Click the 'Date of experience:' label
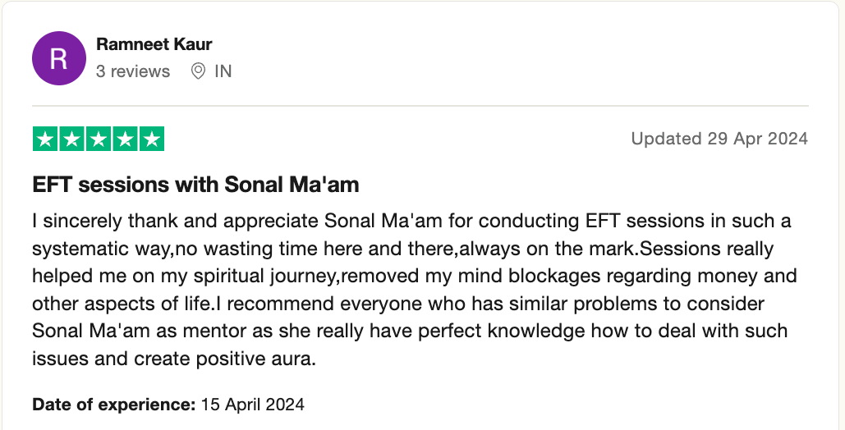 pos(114,405)
